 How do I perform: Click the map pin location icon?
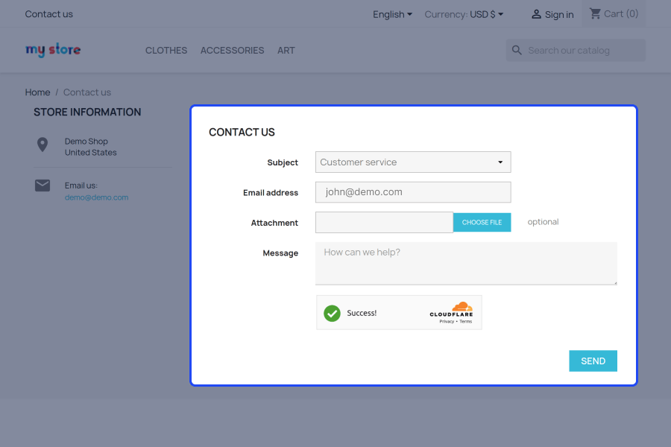coord(42,145)
